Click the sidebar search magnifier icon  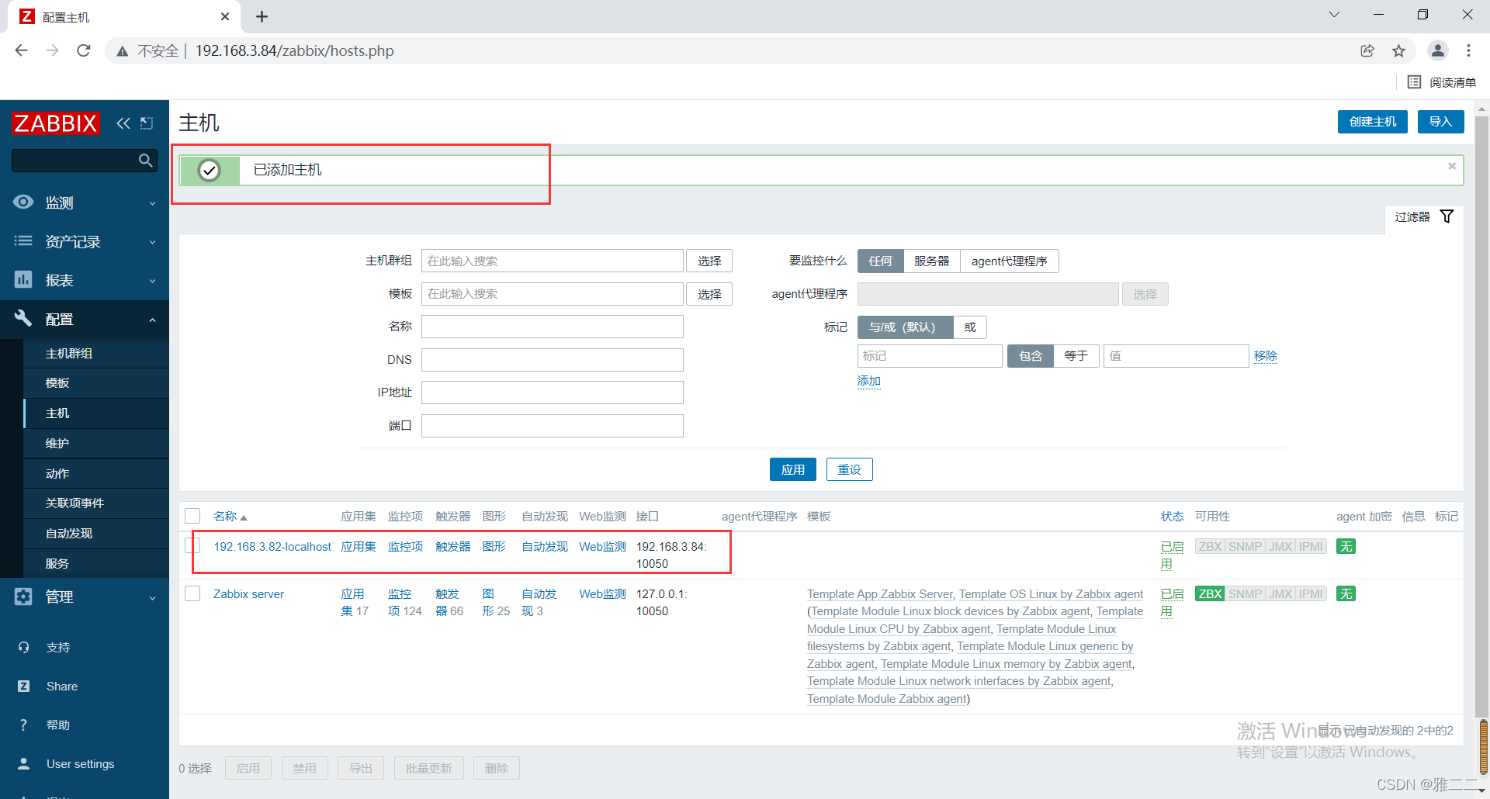[145, 160]
